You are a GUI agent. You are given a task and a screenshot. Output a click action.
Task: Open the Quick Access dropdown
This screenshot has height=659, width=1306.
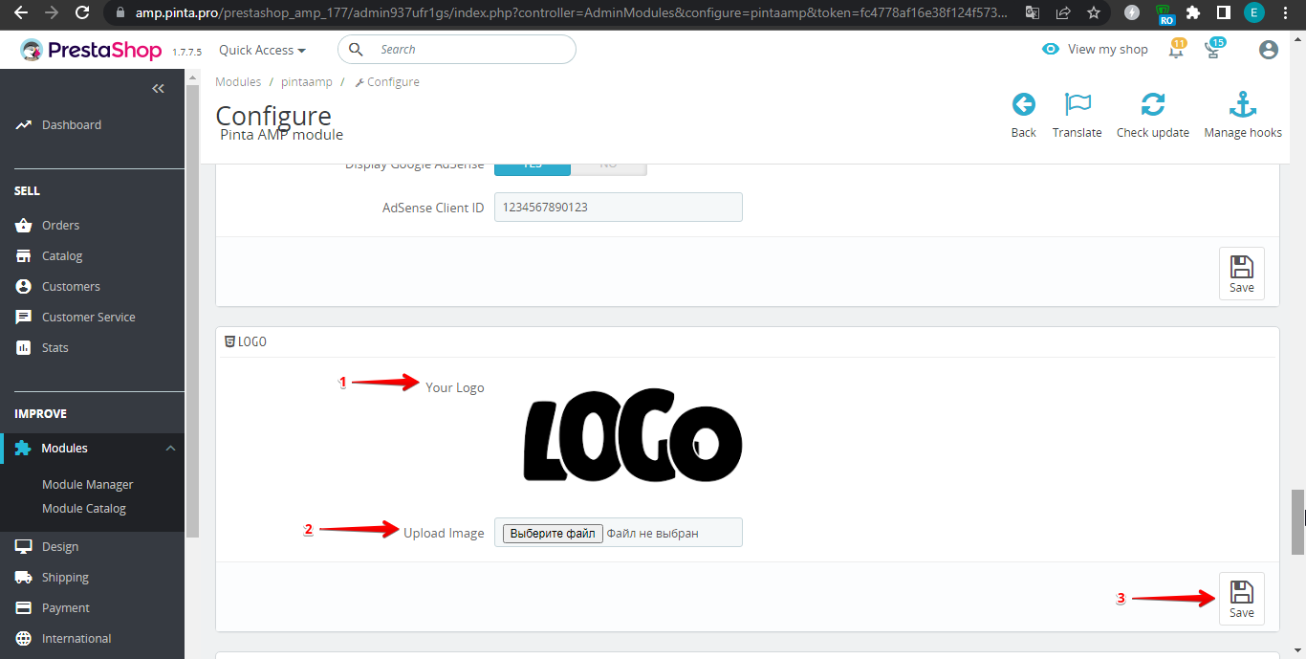(x=262, y=50)
